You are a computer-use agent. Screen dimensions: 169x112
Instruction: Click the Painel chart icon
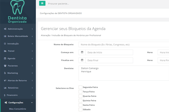(x=5, y=51)
